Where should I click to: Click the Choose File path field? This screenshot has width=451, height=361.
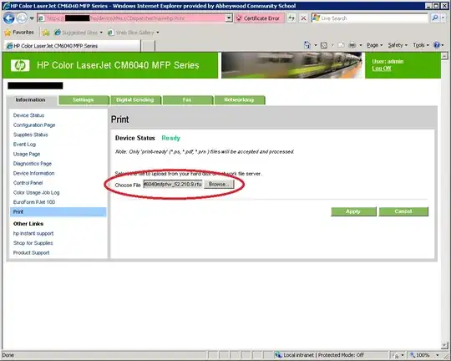(173, 184)
